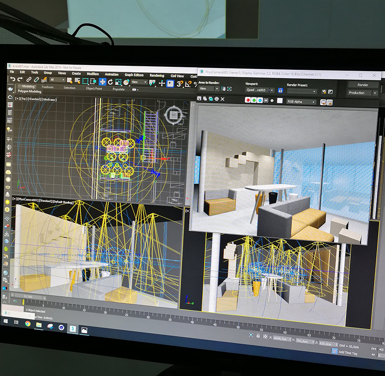
Task: Open the Area to Render dropdown
Action: click(209, 89)
